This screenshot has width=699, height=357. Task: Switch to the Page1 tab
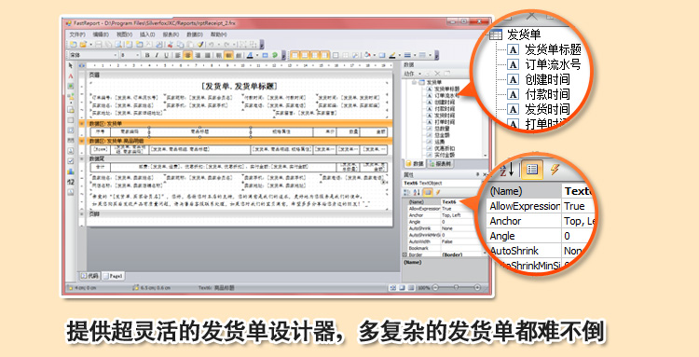tap(113, 276)
